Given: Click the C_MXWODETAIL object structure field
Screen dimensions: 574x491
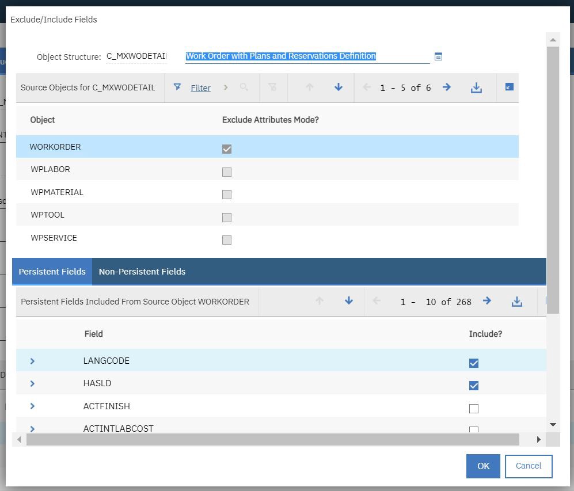Looking at the screenshot, I should [136, 56].
